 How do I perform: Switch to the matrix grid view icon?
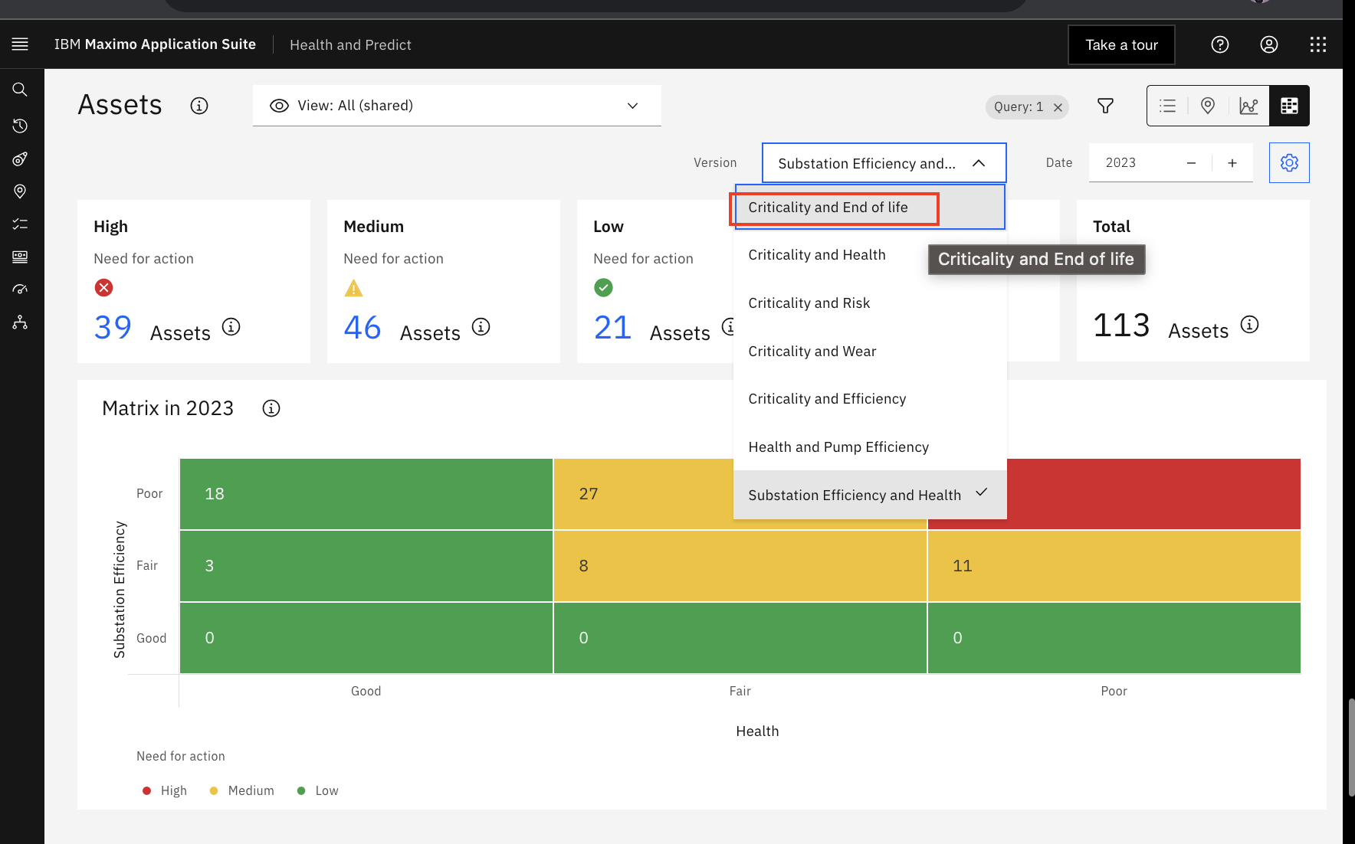pyautogui.click(x=1289, y=106)
